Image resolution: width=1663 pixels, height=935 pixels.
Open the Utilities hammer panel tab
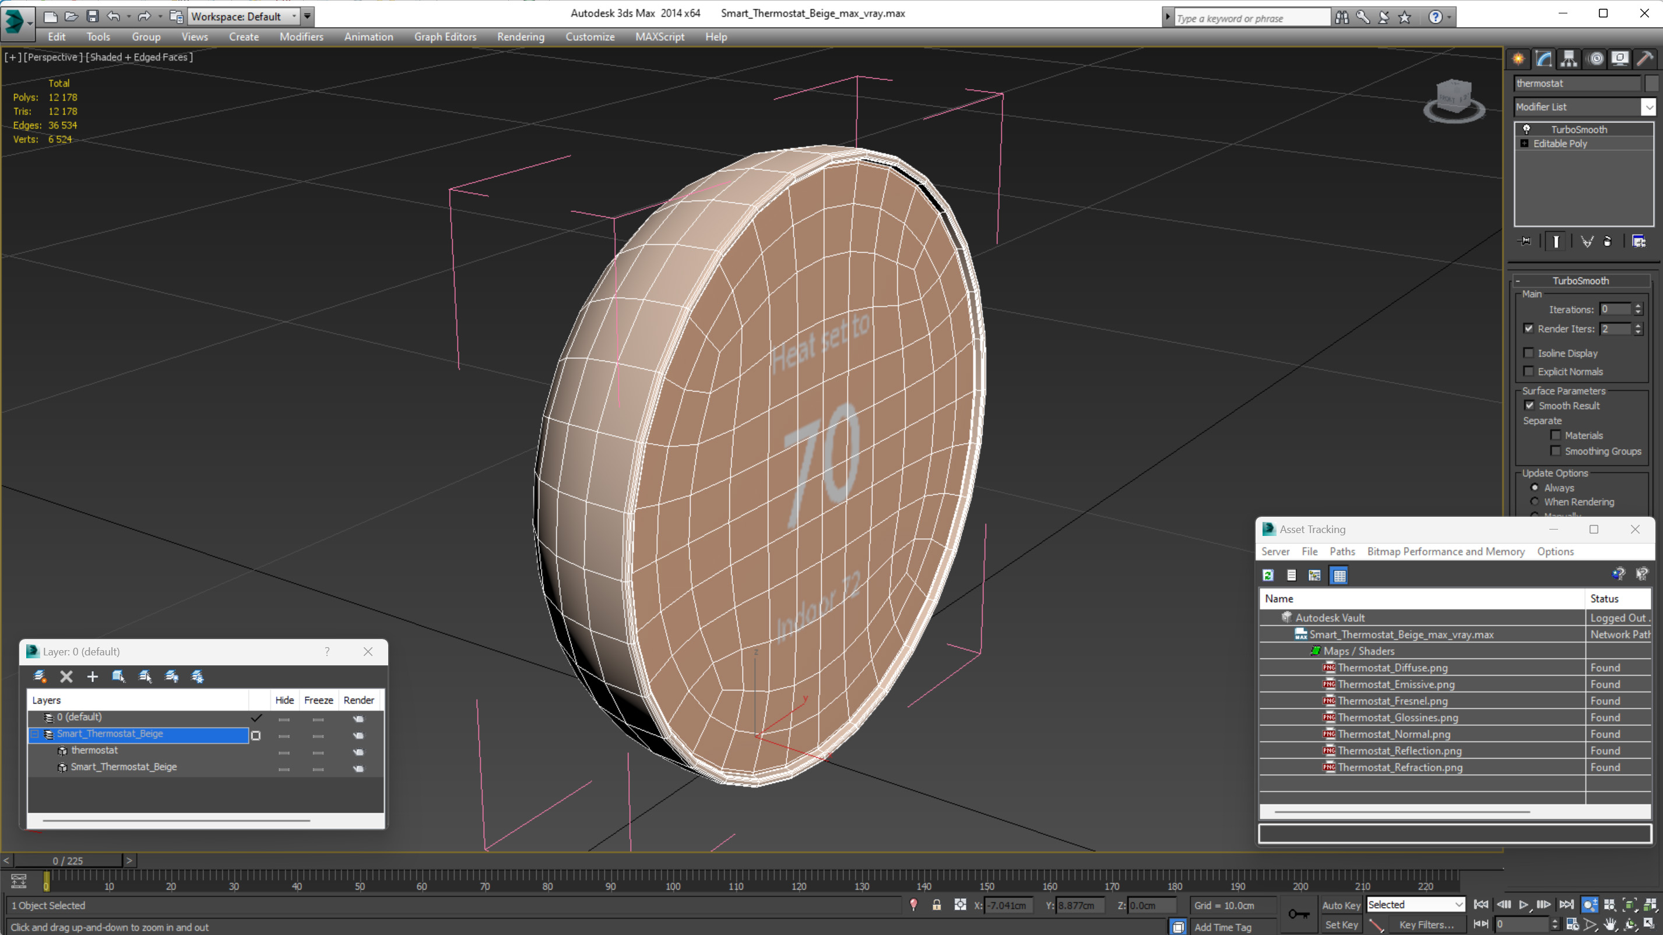coord(1645,59)
